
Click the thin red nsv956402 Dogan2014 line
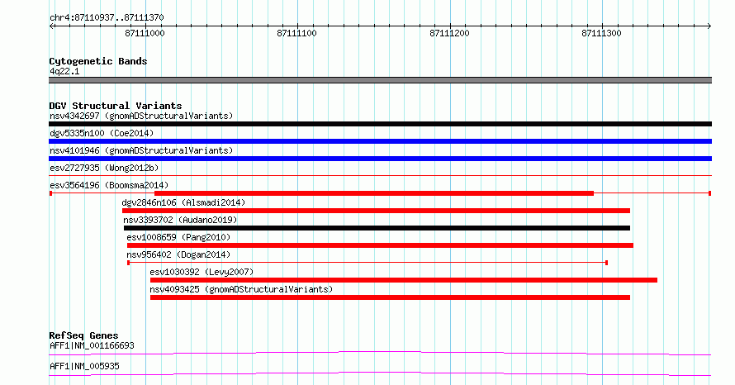[367, 263]
